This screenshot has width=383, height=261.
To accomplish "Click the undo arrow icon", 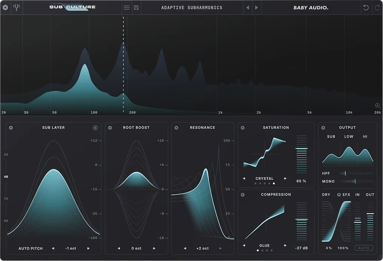I will (x=366, y=8).
